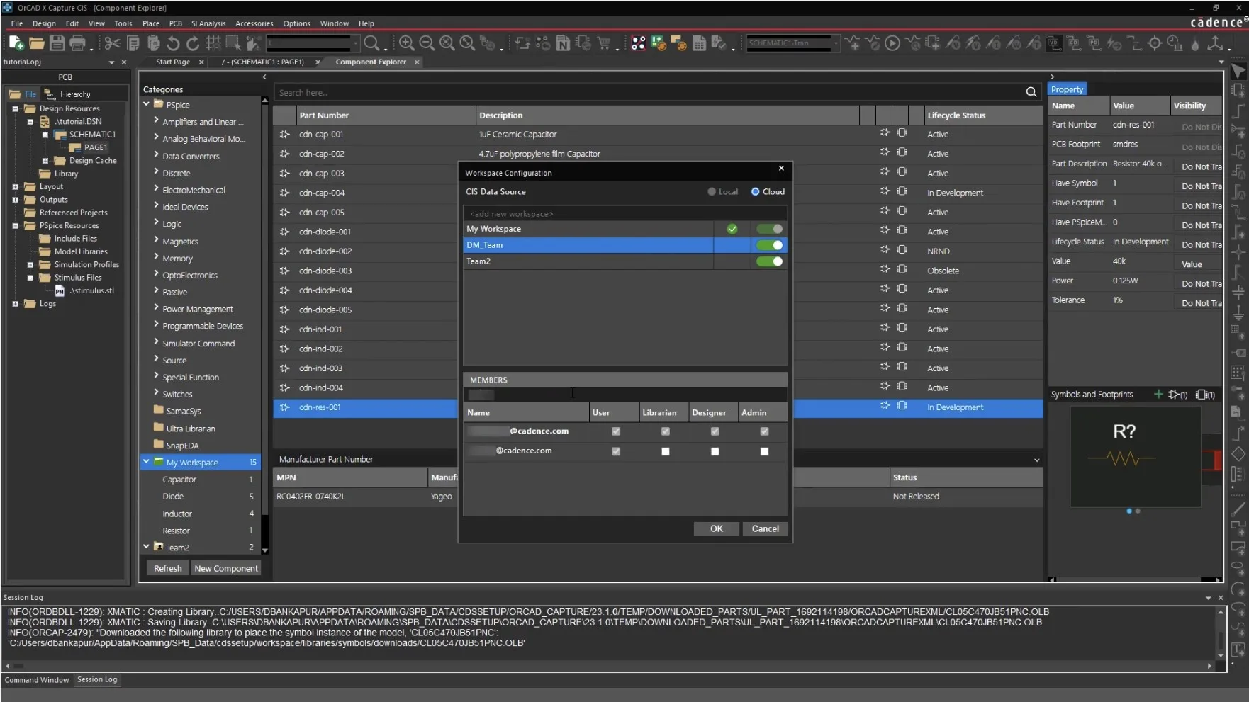Toggle the Team2 workspace switch
Viewport: 1249px width, 702px height.
(769, 261)
